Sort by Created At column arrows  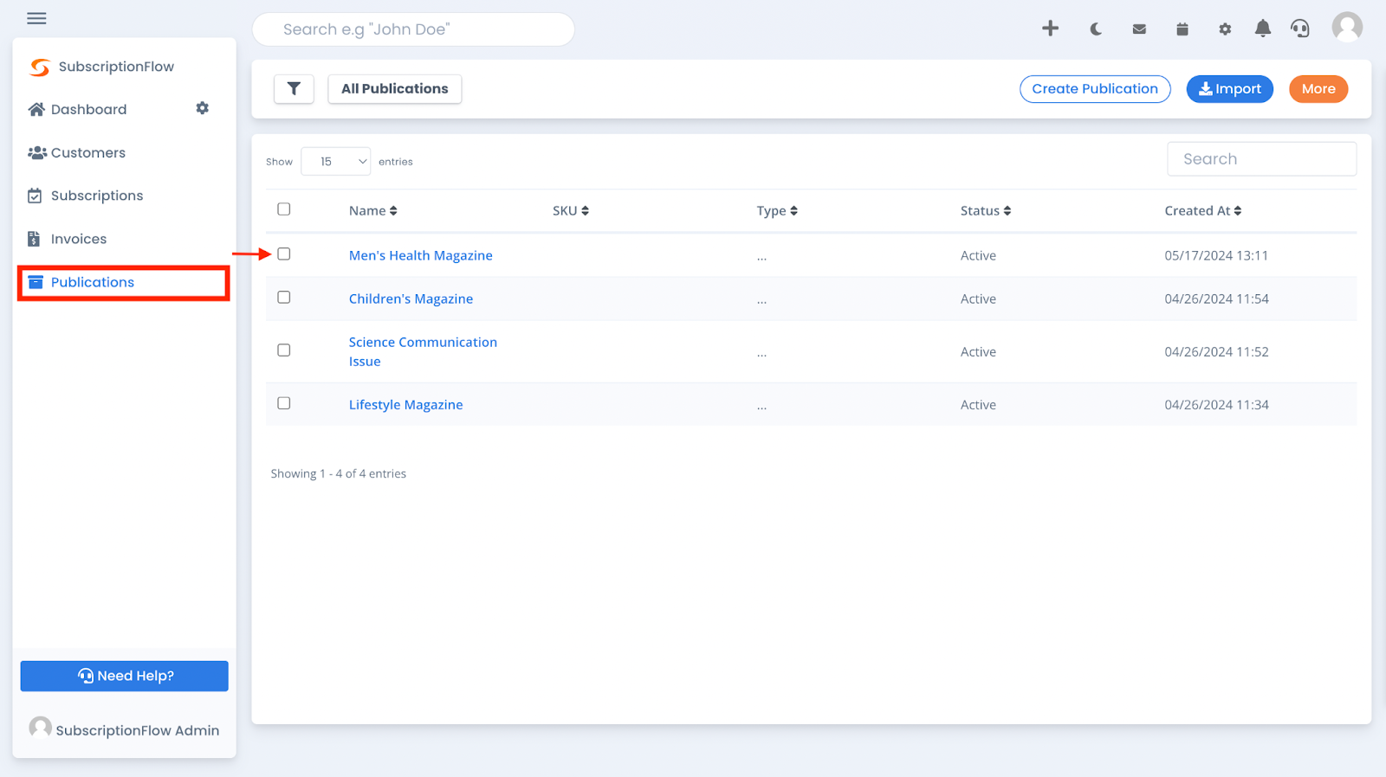point(1238,211)
